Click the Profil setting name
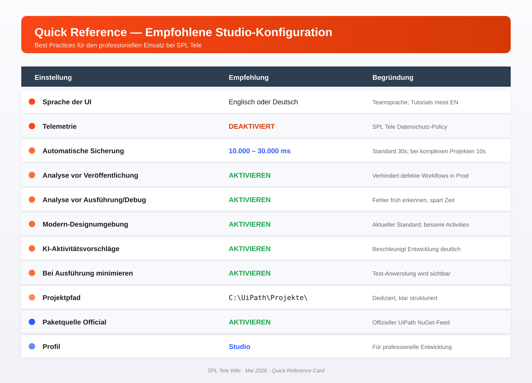The width and height of the screenshot is (532, 383). (51, 347)
